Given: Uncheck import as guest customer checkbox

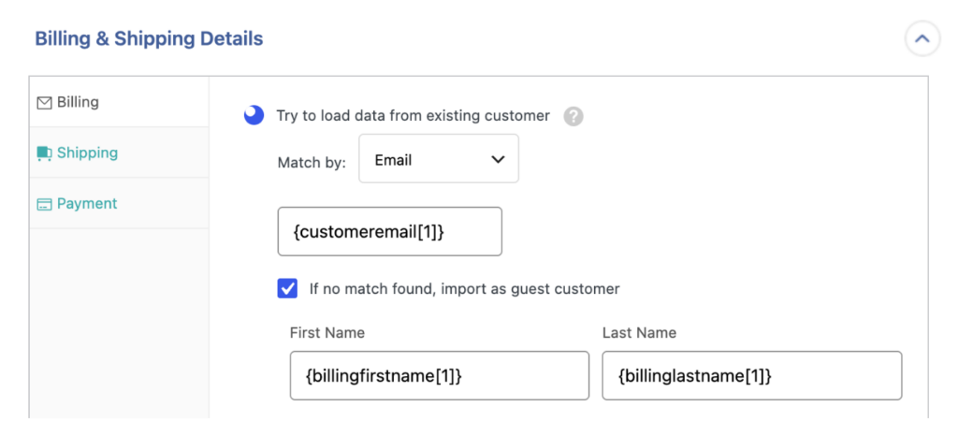Looking at the screenshot, I should pyautogui.click(x=287, y=288).
